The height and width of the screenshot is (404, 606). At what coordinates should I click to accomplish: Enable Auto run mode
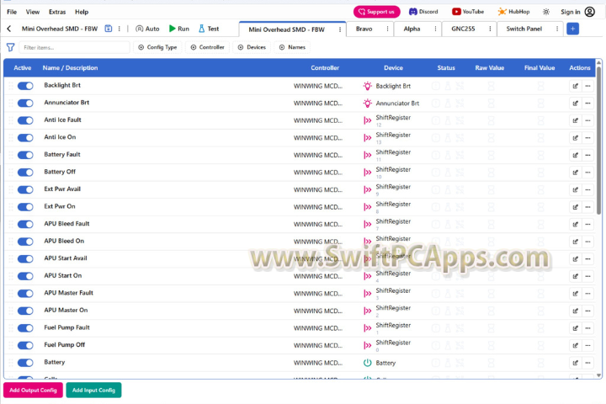(147, 29)
